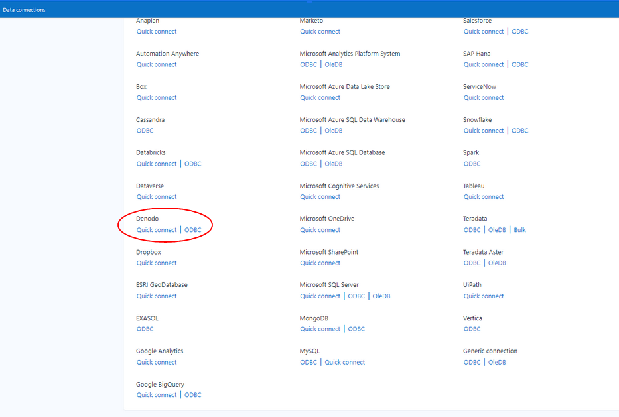Select Denodo ODBC link
Image resolution: width=619 pixels, height=417 pixels.
(192, 229)
